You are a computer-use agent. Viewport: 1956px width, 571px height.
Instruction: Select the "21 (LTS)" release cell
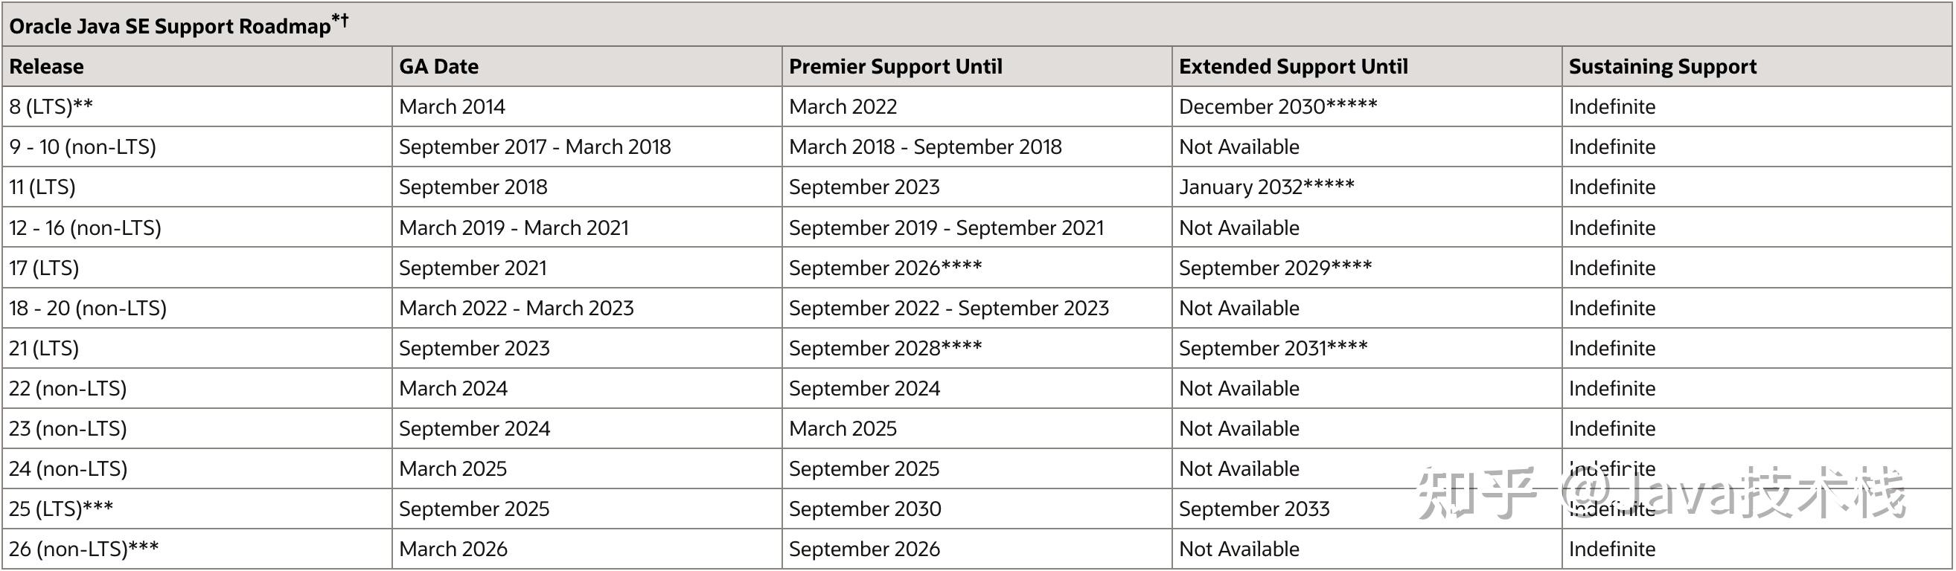pyautogui.click(x=44, y=348)
